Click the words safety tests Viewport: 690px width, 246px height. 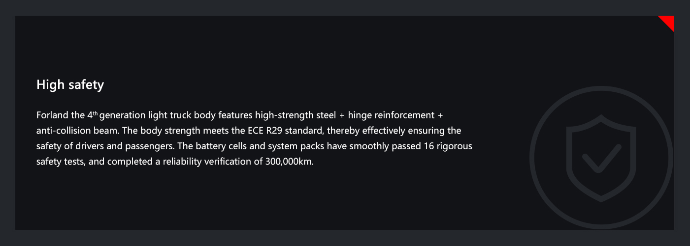62,162
